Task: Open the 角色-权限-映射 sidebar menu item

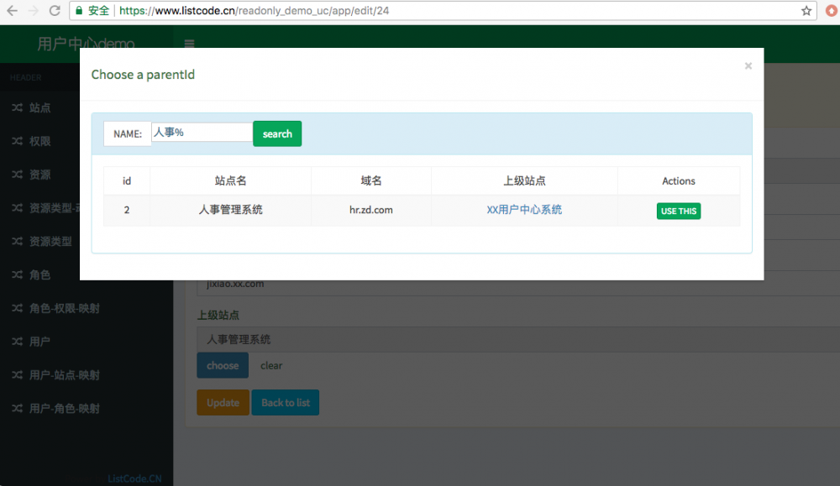Action: click(x=18, y=308)
